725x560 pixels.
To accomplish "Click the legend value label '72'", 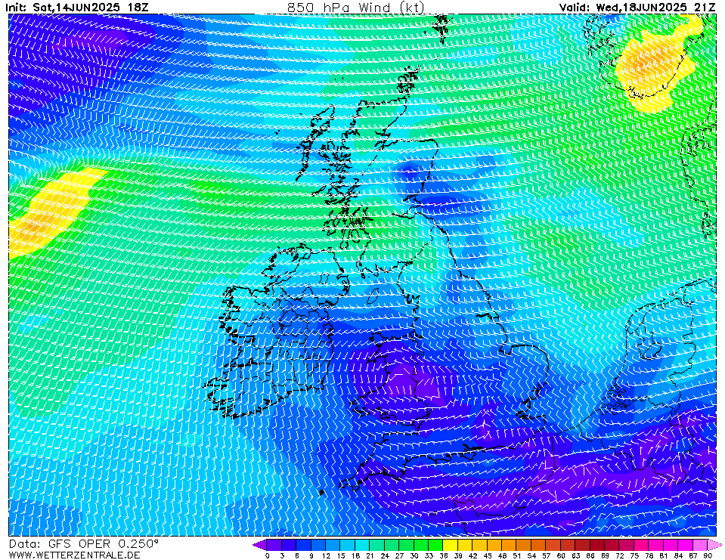I will (x=620, y=555).
